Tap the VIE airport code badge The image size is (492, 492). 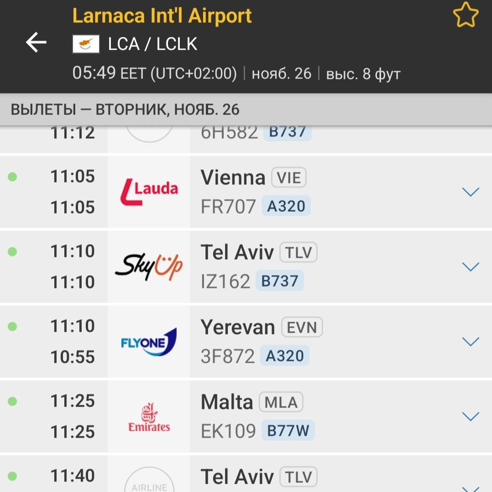[289, 178]
